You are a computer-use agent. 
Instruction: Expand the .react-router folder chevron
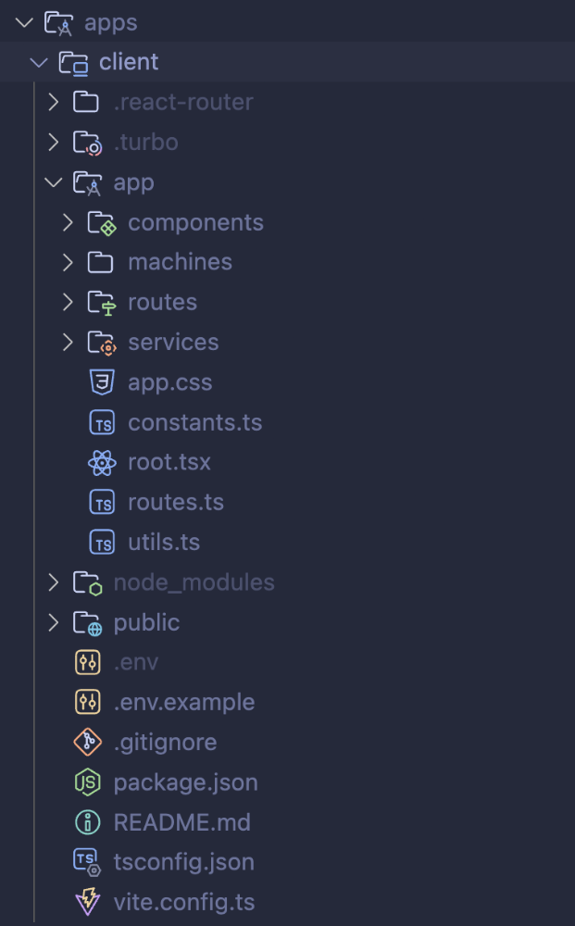53,102
